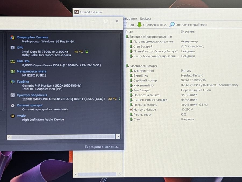Click the Пристрої зберігання section link

tap(32, 95)
